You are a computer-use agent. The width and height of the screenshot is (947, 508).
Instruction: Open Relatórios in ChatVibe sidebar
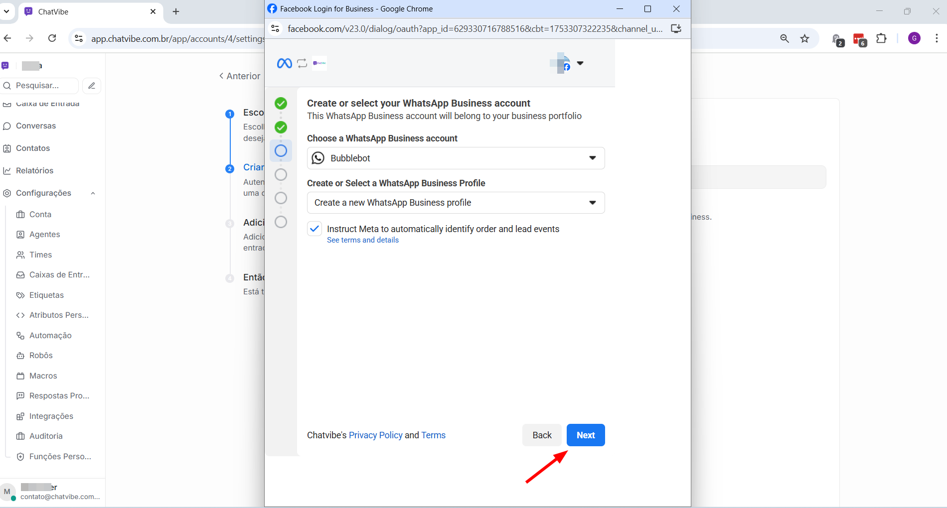(34, 171)
